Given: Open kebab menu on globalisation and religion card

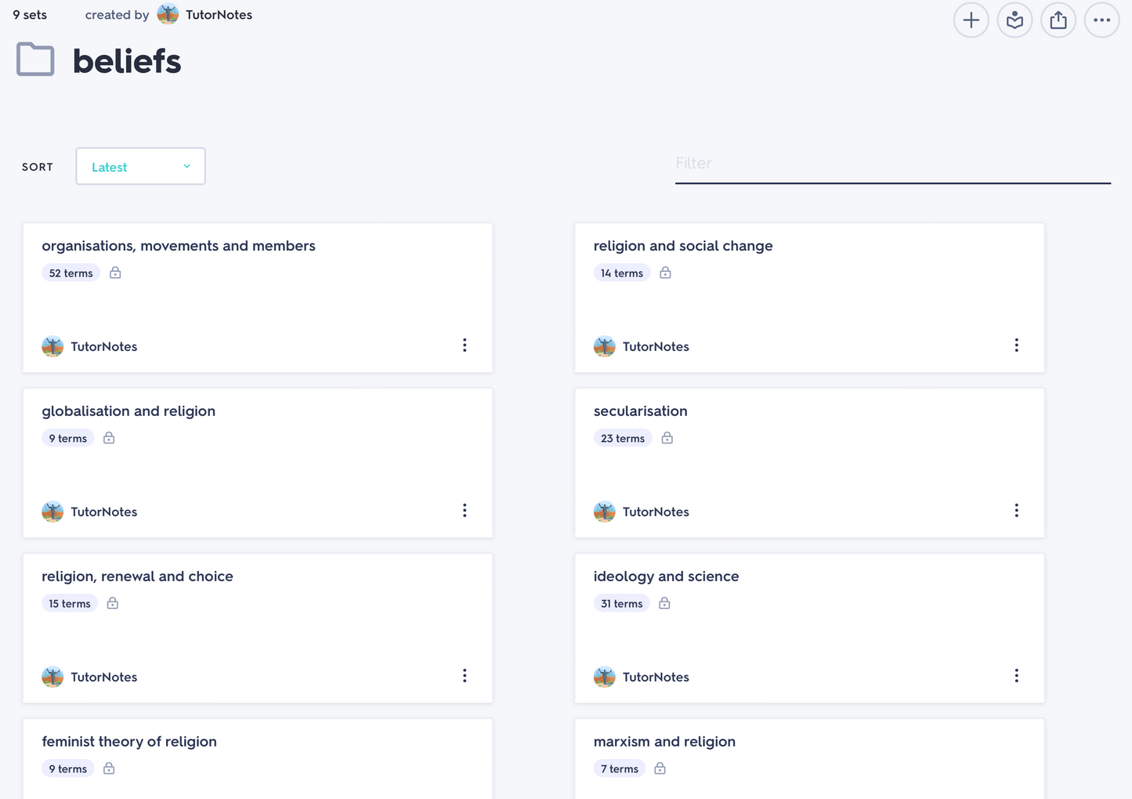Looking at the screenshot, I should click(x=465, y=511).
